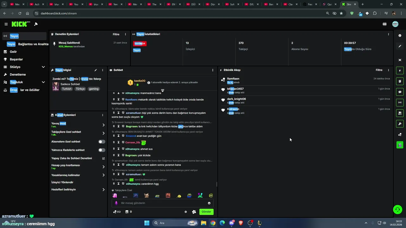Viewport: 406px width, 228px height.
Task: Click the mod wrench icon next to KICK logo
Action: pyautogui.click(x=36, y=24)
